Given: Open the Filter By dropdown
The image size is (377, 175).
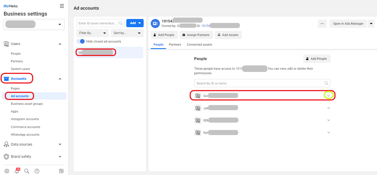Looking at the screenshot, I should click(x=93, y=33).
